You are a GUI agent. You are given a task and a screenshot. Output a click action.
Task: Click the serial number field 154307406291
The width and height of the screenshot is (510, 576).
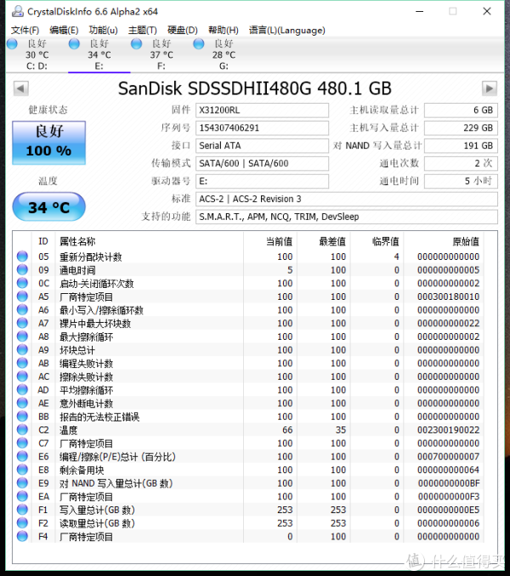262,127
